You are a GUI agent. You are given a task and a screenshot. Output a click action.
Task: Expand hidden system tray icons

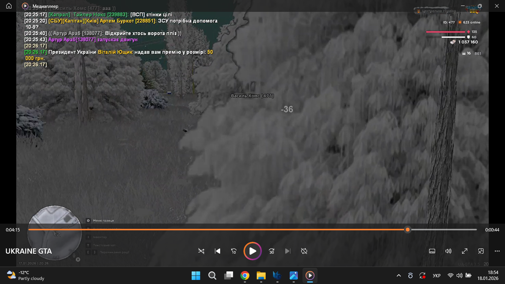(x=399, y=275)
